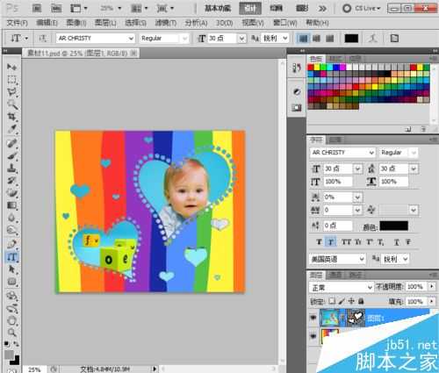
Task: Select the Eyedropper tool
Action: [11, 129]
